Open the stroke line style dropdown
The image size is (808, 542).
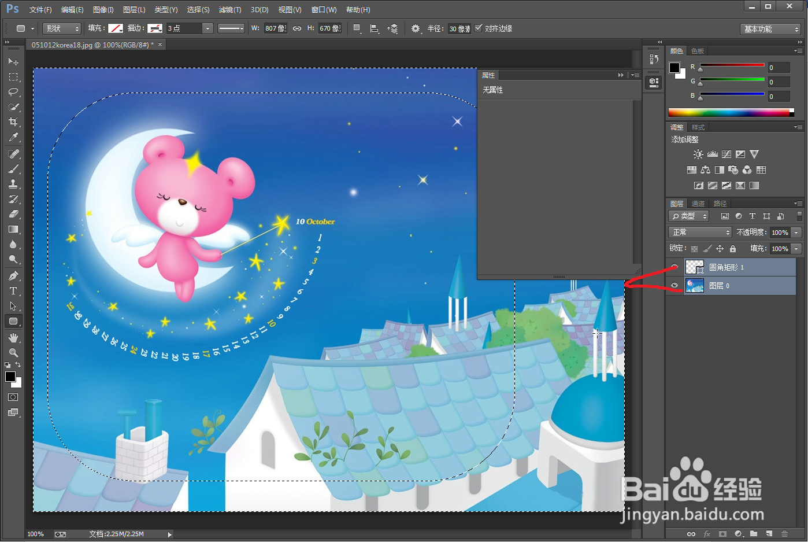[x=232, y=28]
